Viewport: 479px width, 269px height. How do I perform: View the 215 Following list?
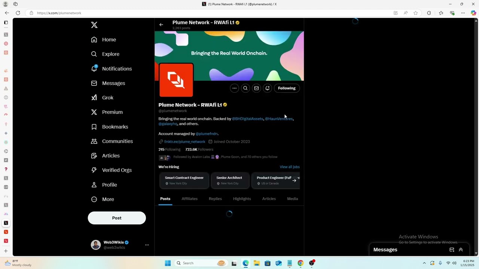pos(169,149)
